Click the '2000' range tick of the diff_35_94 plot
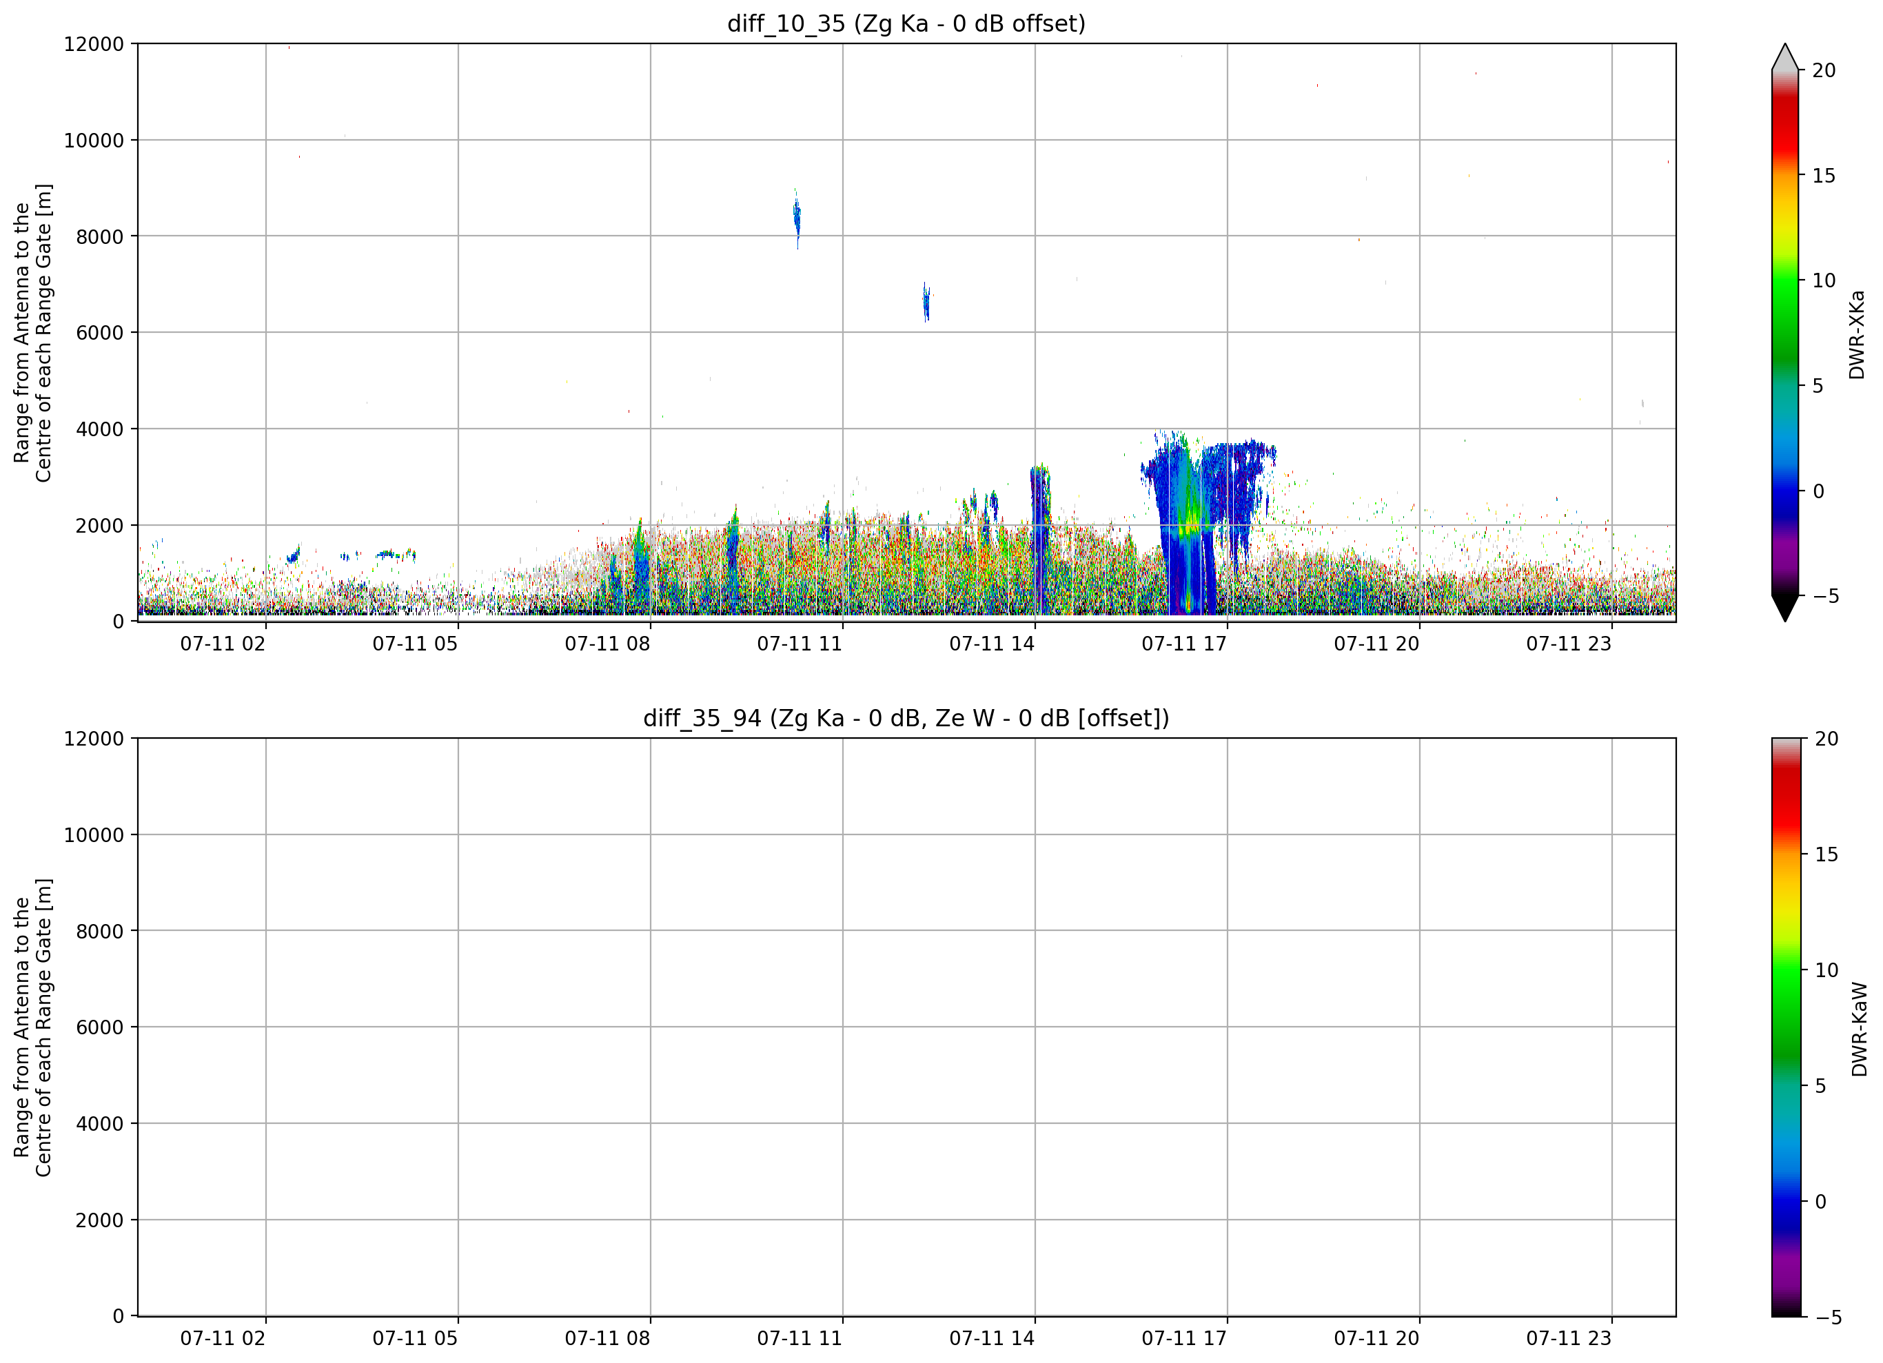This screenshot has height=1363, width=1883. coord(100,1220)
